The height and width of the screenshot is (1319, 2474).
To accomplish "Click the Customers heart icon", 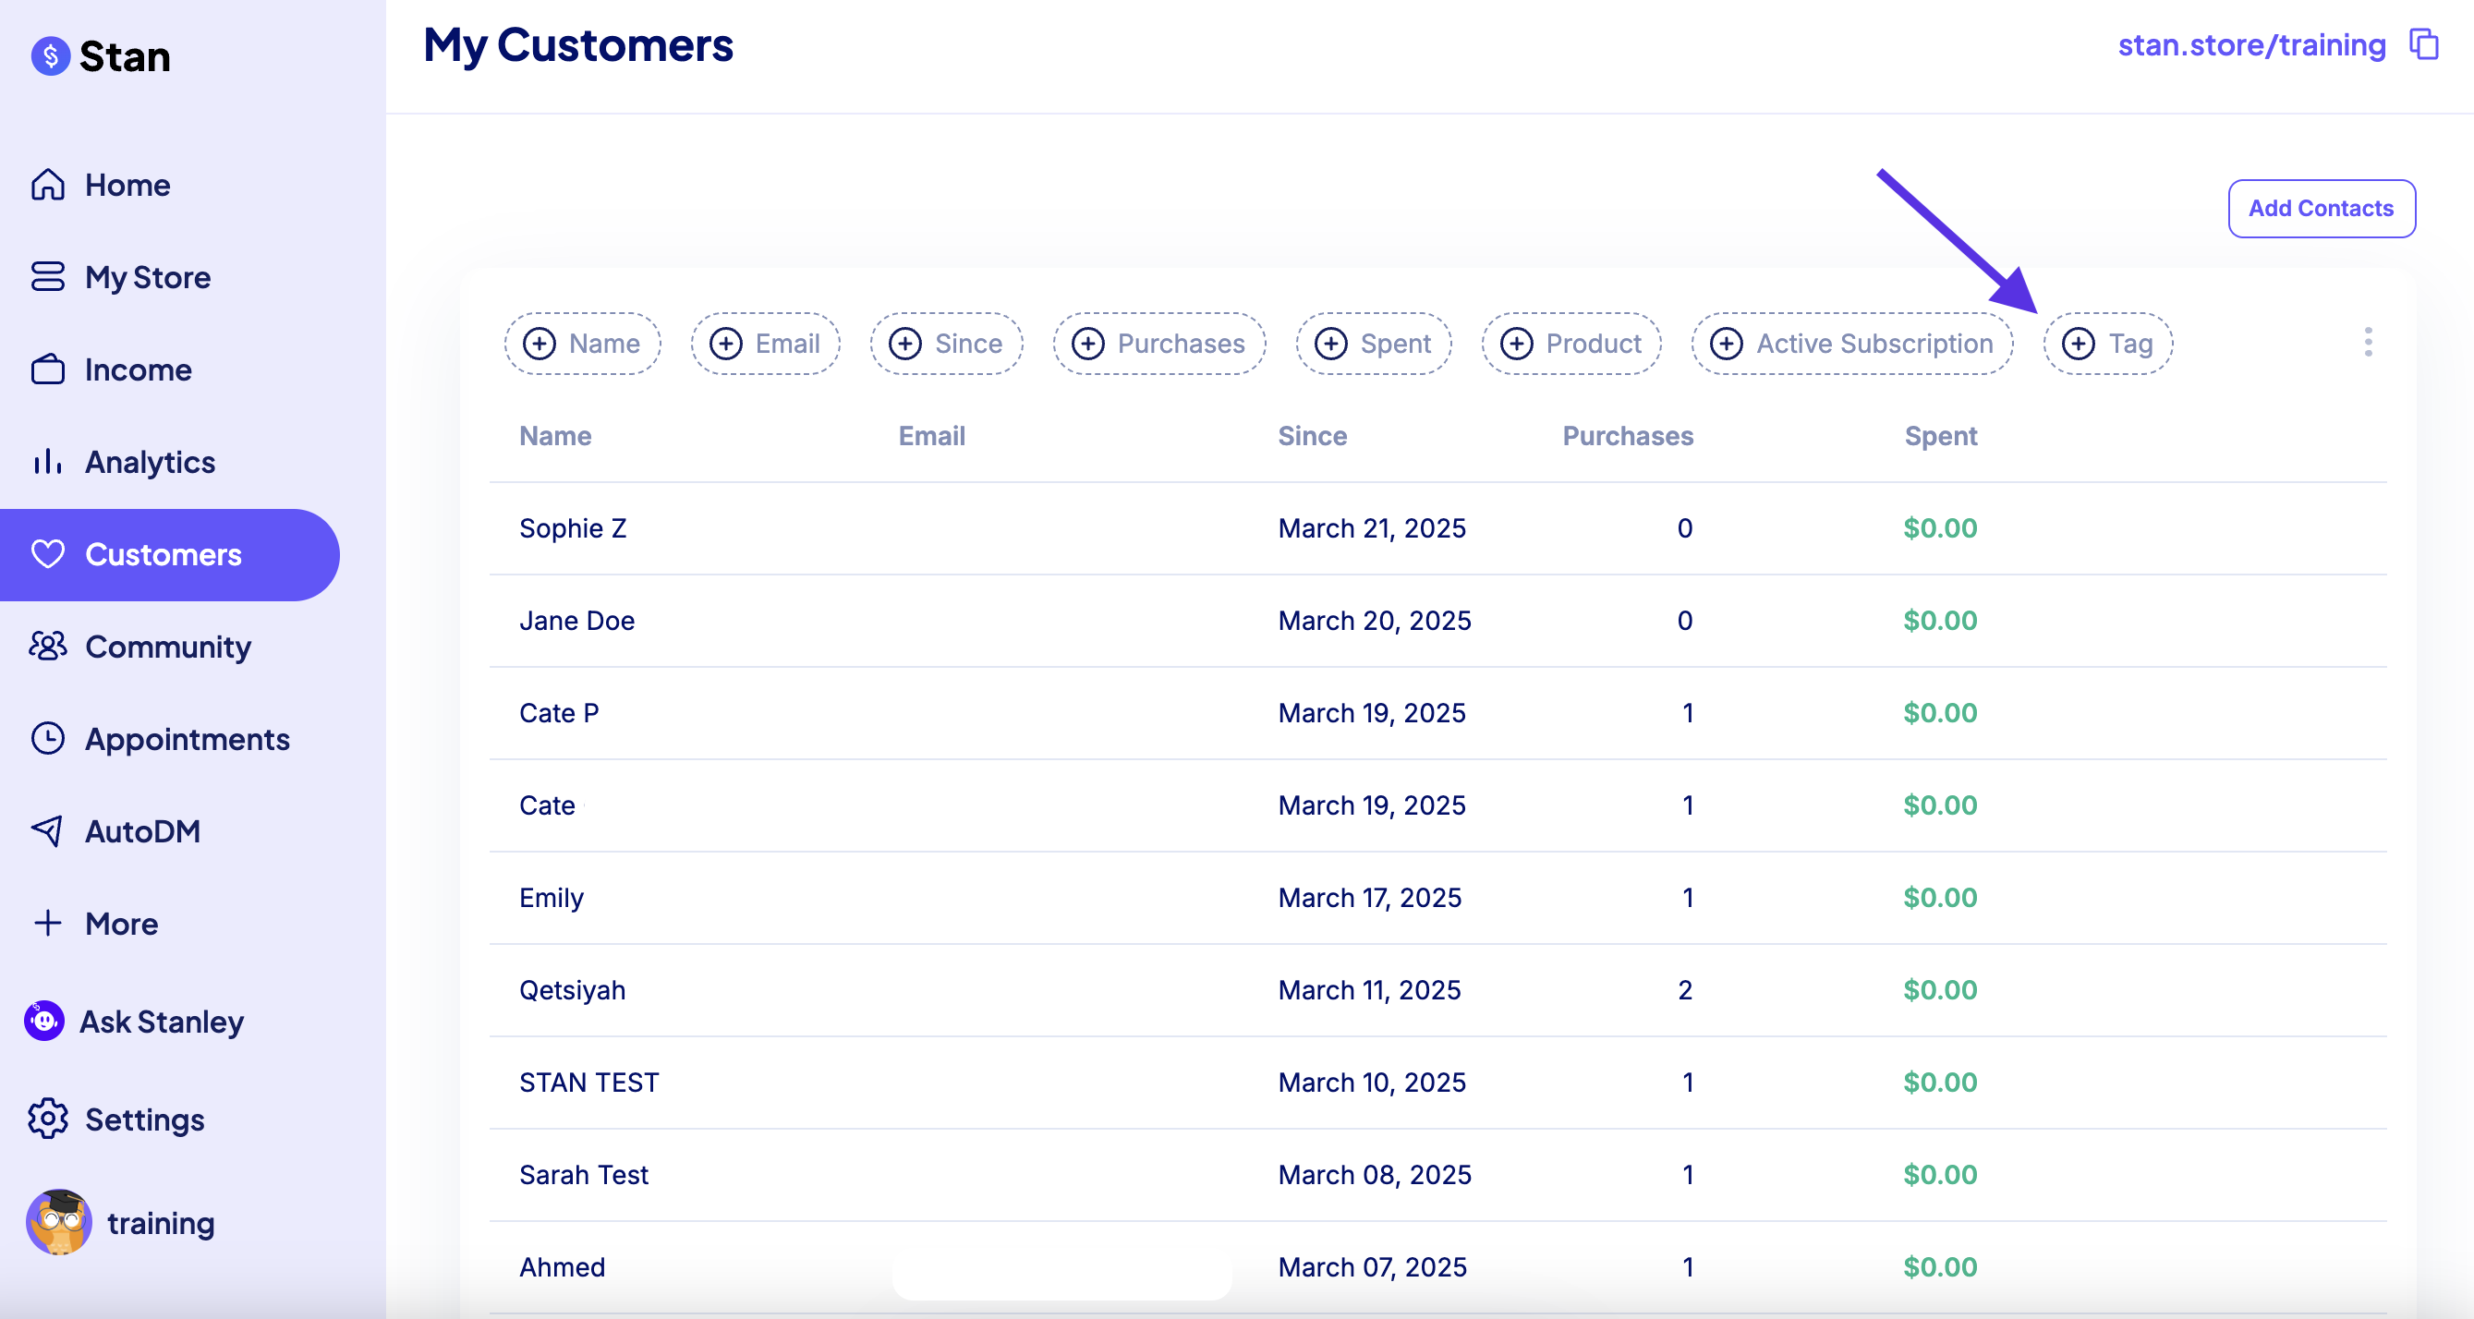I will coord(48,554).
